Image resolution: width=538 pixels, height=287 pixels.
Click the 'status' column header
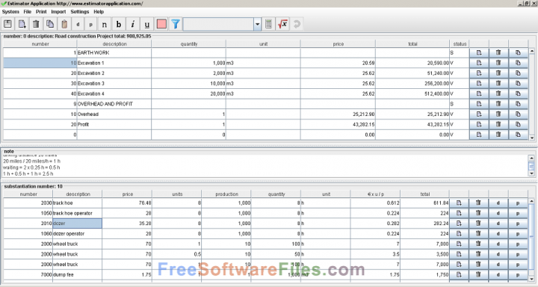[x=460, y=44]
